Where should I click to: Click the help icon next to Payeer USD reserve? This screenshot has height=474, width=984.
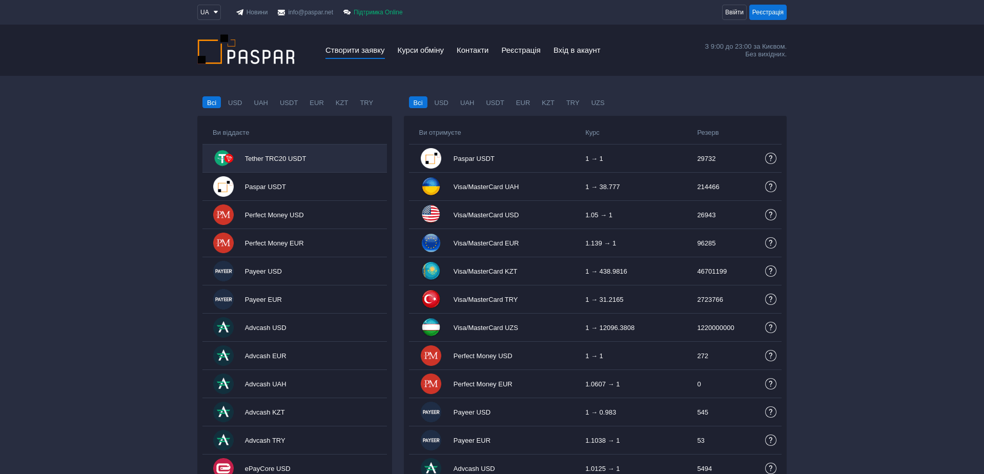pyautogui.click(x=771, y=412)
